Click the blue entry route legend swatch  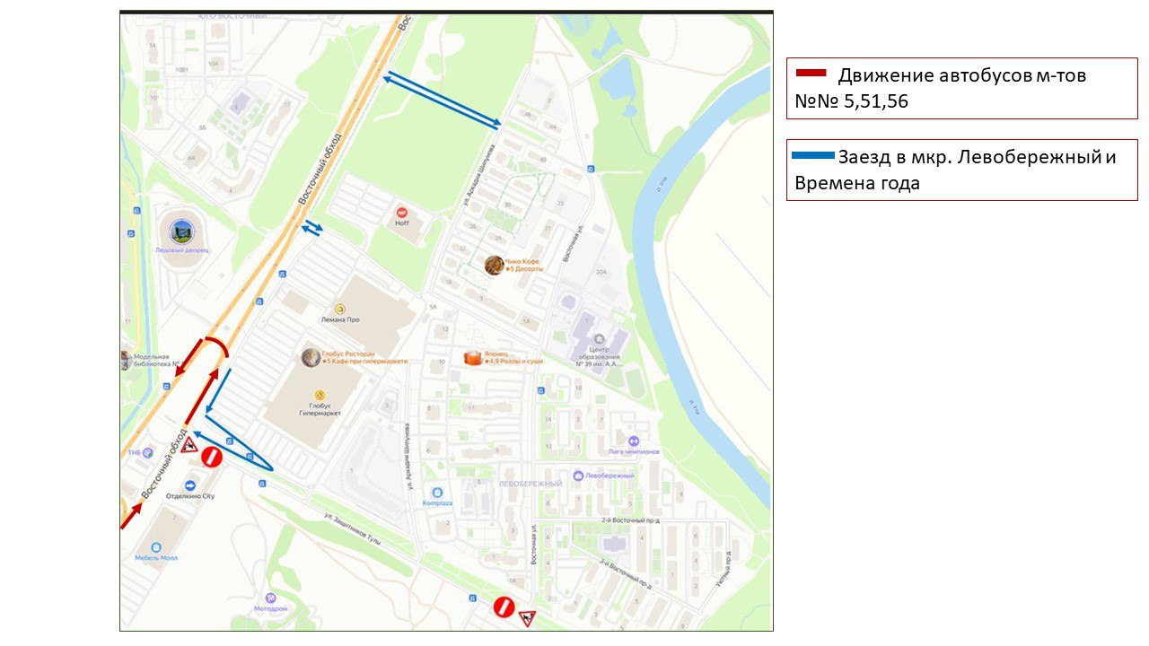click(812, 156)
